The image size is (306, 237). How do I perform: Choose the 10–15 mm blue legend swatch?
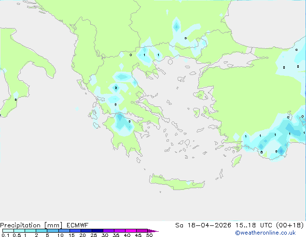64,231
